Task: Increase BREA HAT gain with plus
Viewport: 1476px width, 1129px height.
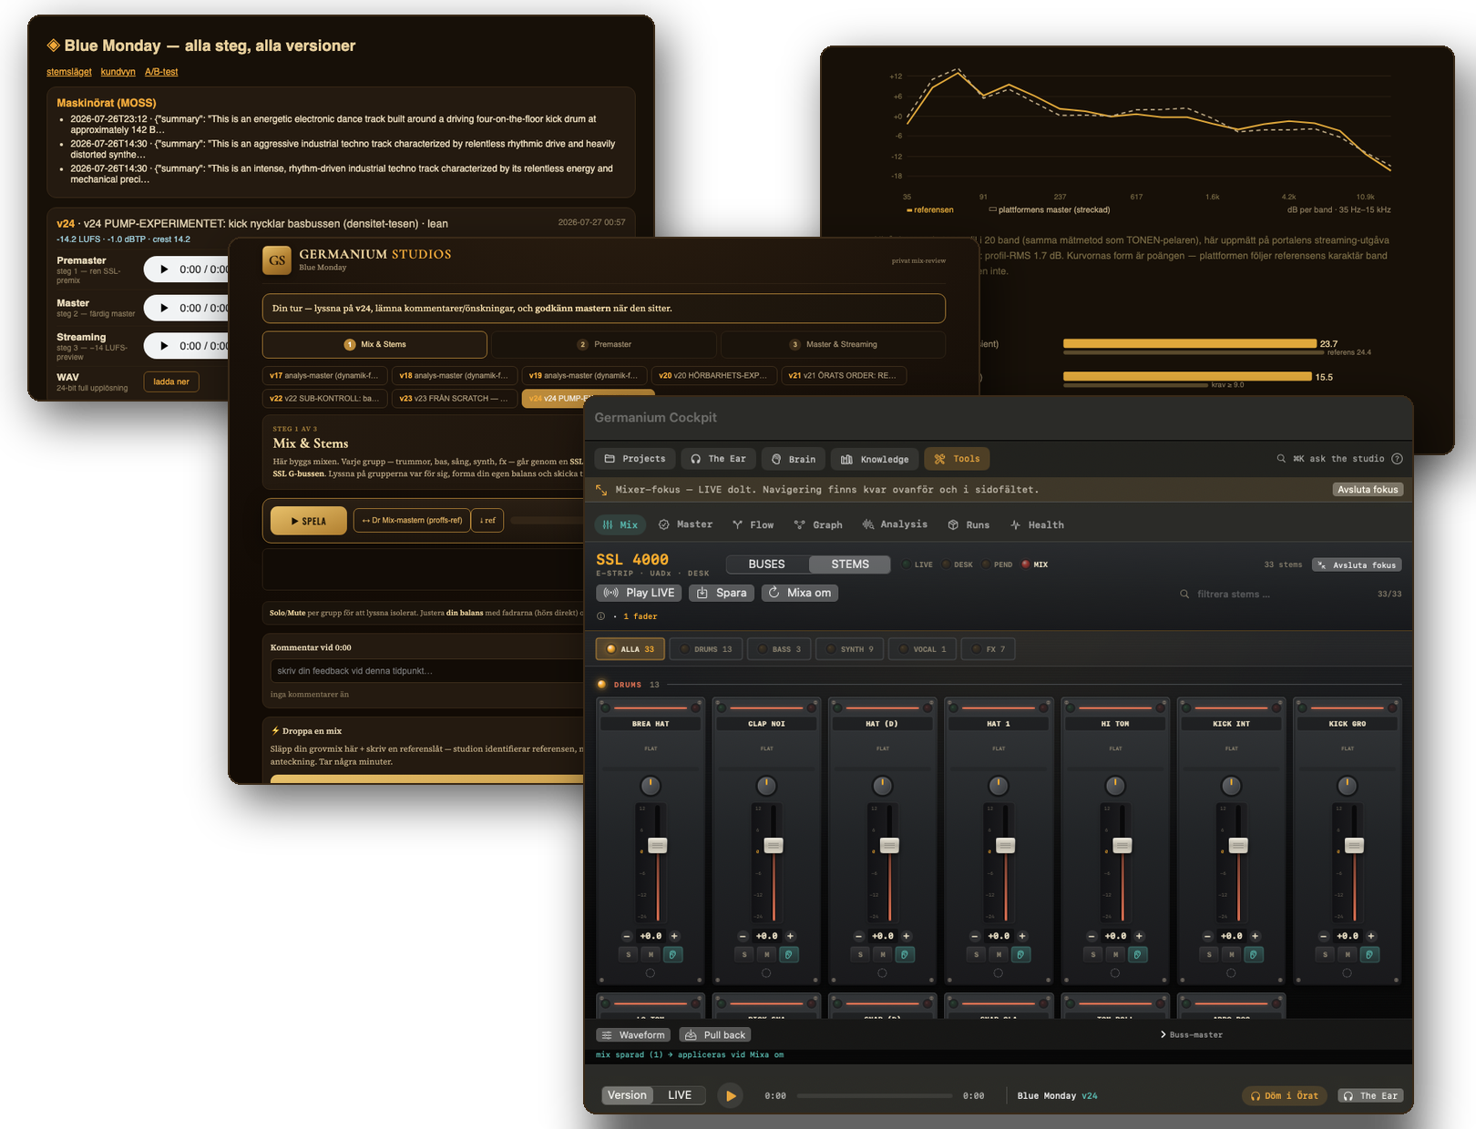Action: point(674,936)
